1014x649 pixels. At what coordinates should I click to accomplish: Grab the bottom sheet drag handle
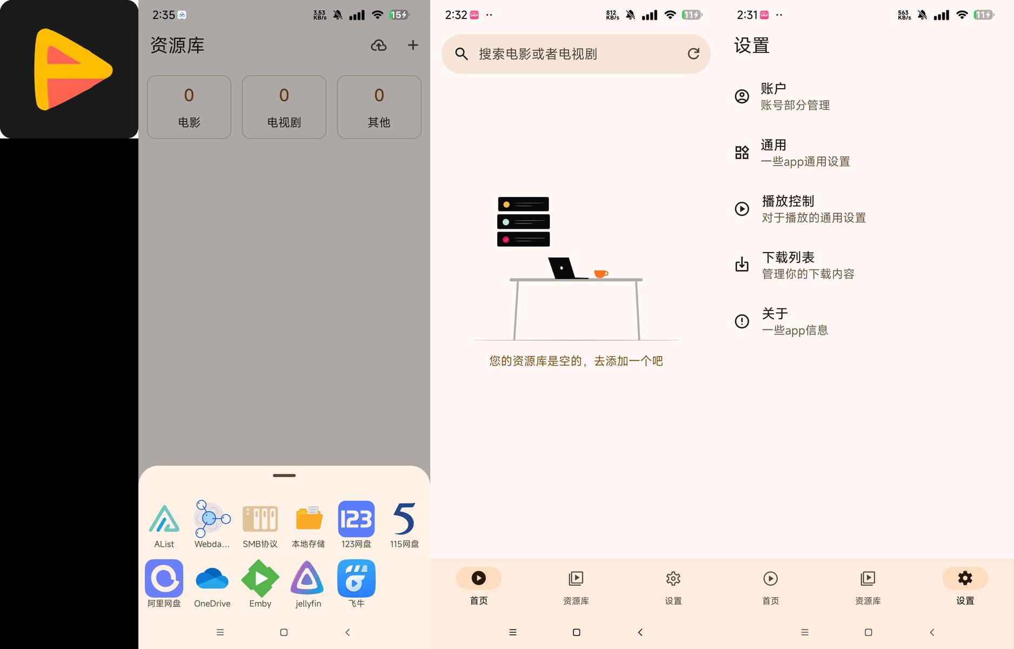click(x=284, y=475)
